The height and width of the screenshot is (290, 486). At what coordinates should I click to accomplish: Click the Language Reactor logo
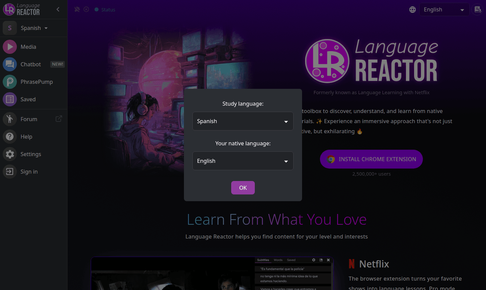(x=20, y=9)
